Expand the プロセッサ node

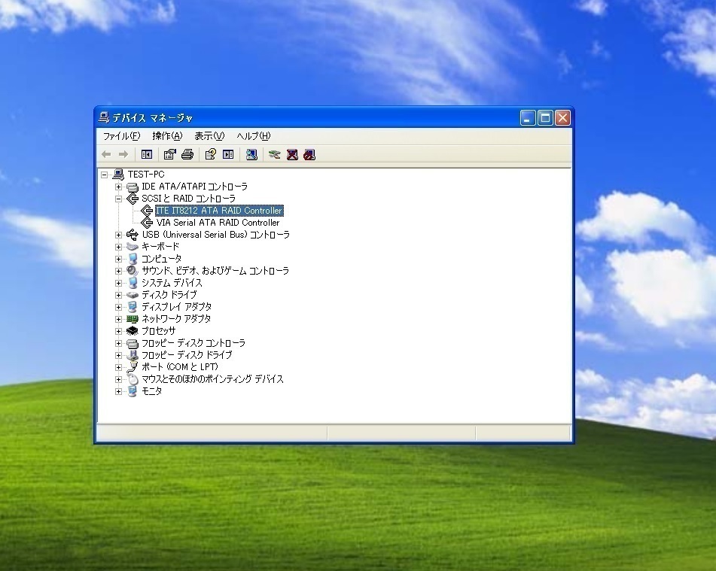click(x=119, y=331)
